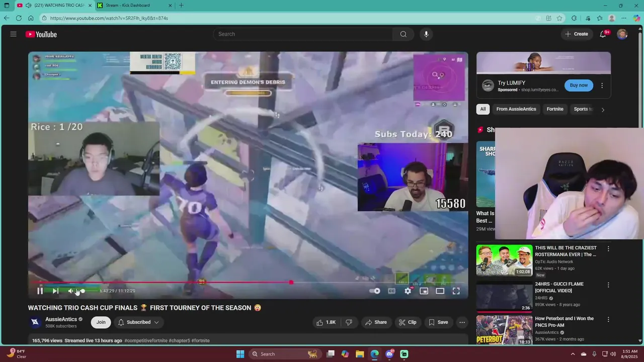Save the video to a playlist
Viewport: 644px width, 362px height.
(x=438, y=322)
